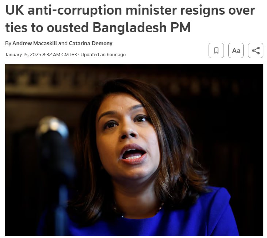Share the article using the share button
267x238 pixels.
256,50
